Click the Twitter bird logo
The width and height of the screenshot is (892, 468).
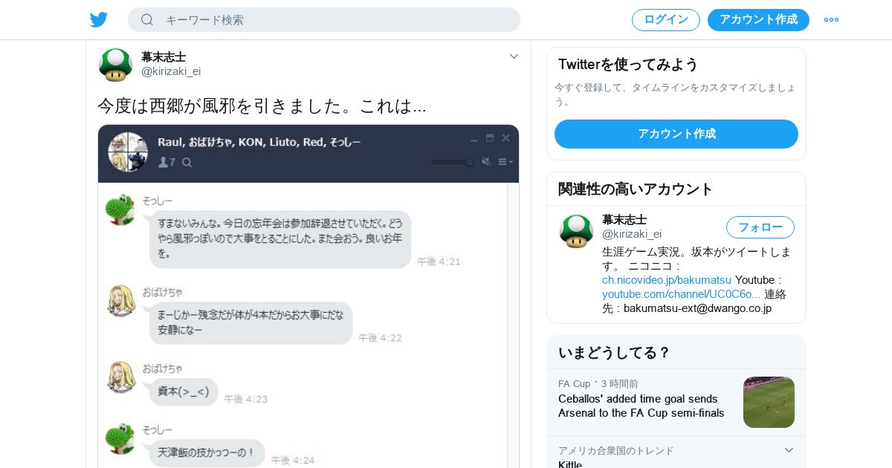(99, 19)
